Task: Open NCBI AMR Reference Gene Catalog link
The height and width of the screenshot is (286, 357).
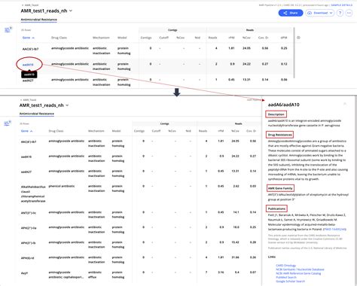Action: [298, 273]
